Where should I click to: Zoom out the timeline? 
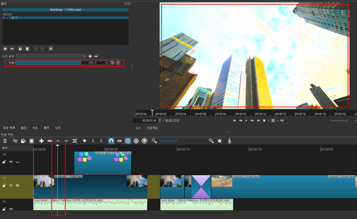click(x=154, y=141)
